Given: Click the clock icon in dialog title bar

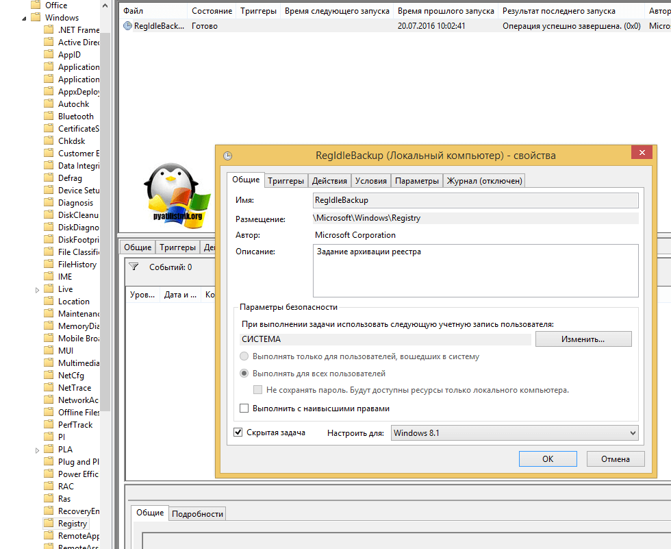Looking at the screenshot, I should tap(228, 156).
